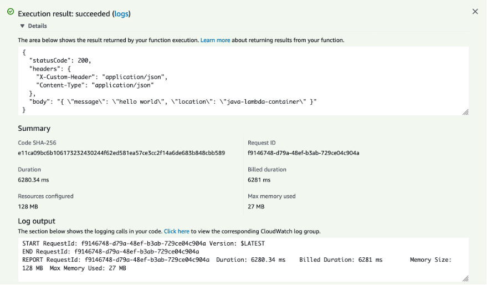Follow the Click here CloudWatch link
The image size is (487, 285).
(x=176, y=231)
